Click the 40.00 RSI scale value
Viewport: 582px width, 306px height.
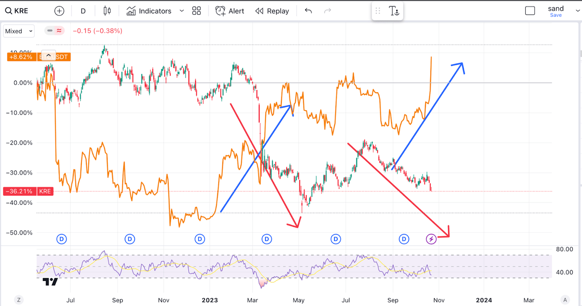point(564,272)
